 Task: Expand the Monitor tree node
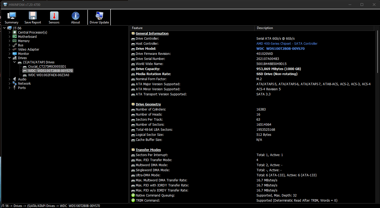(10, 54)
